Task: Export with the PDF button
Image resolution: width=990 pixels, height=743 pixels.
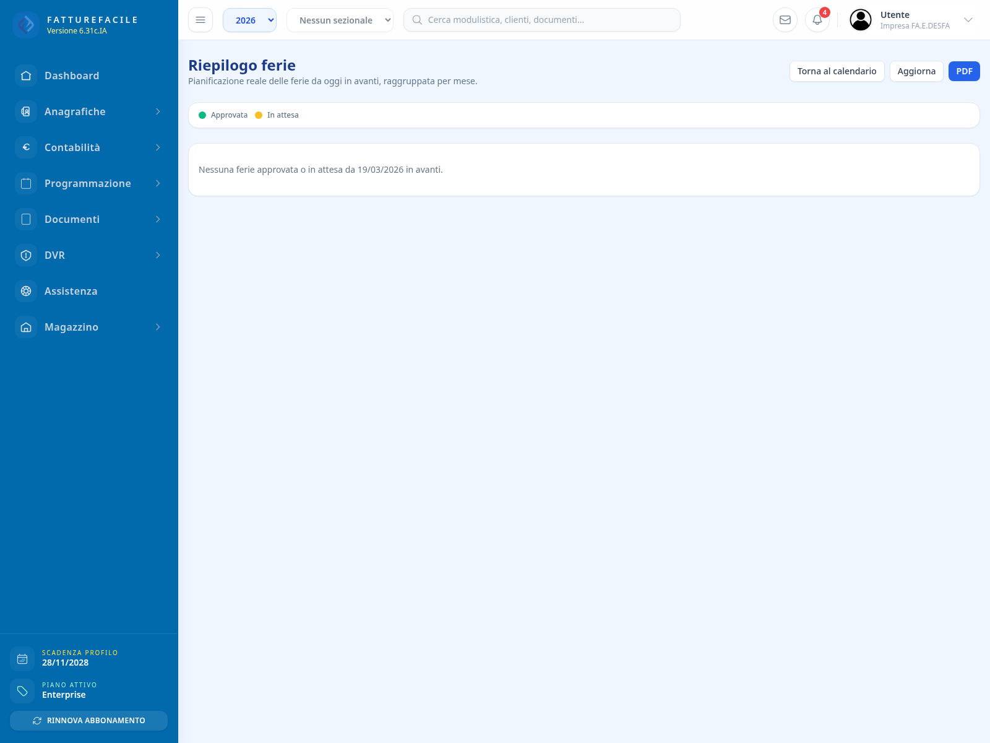Action: coord(964,71)
